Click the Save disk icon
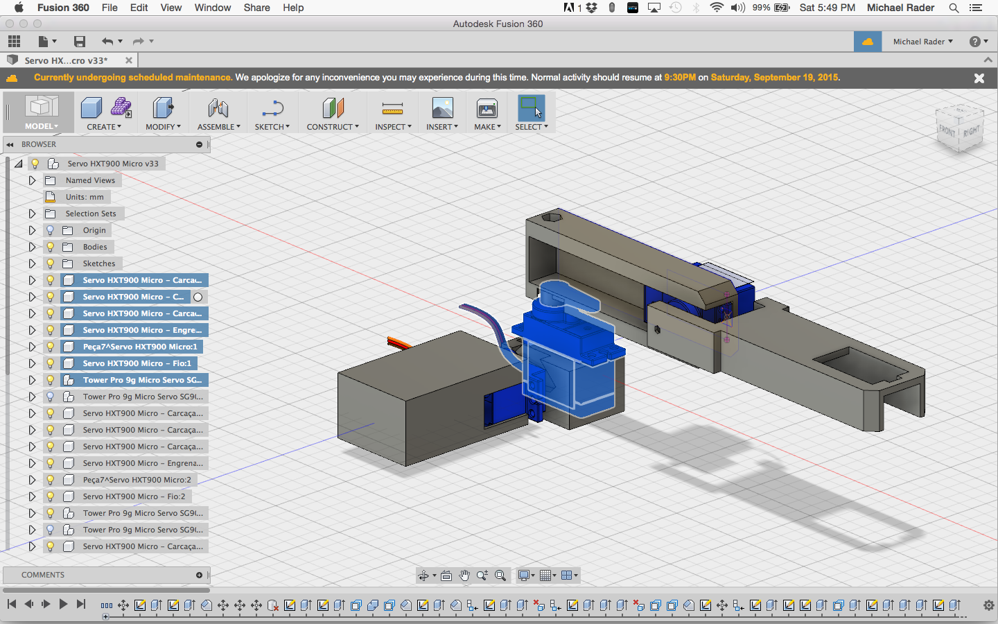Viewport: 998px width, 624px height. click(x=80, y=42)
